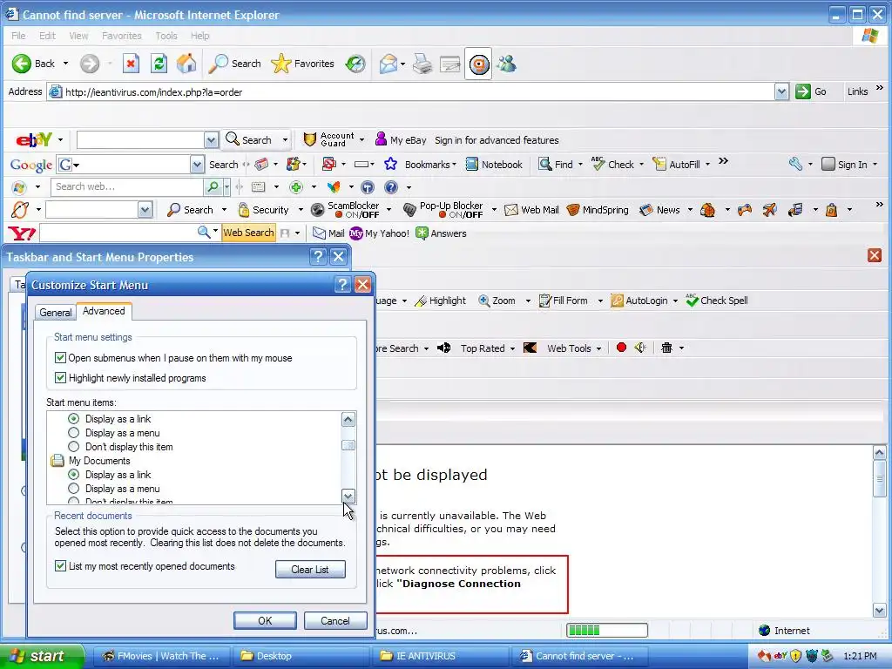Click the MindSpring icon

(x=573, y=210)
